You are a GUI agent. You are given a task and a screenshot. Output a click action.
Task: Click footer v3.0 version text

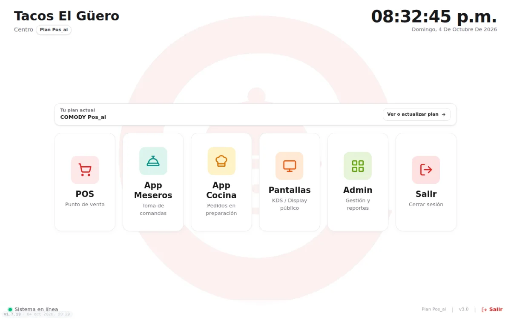pyautogui.click(x=464, y=310)
